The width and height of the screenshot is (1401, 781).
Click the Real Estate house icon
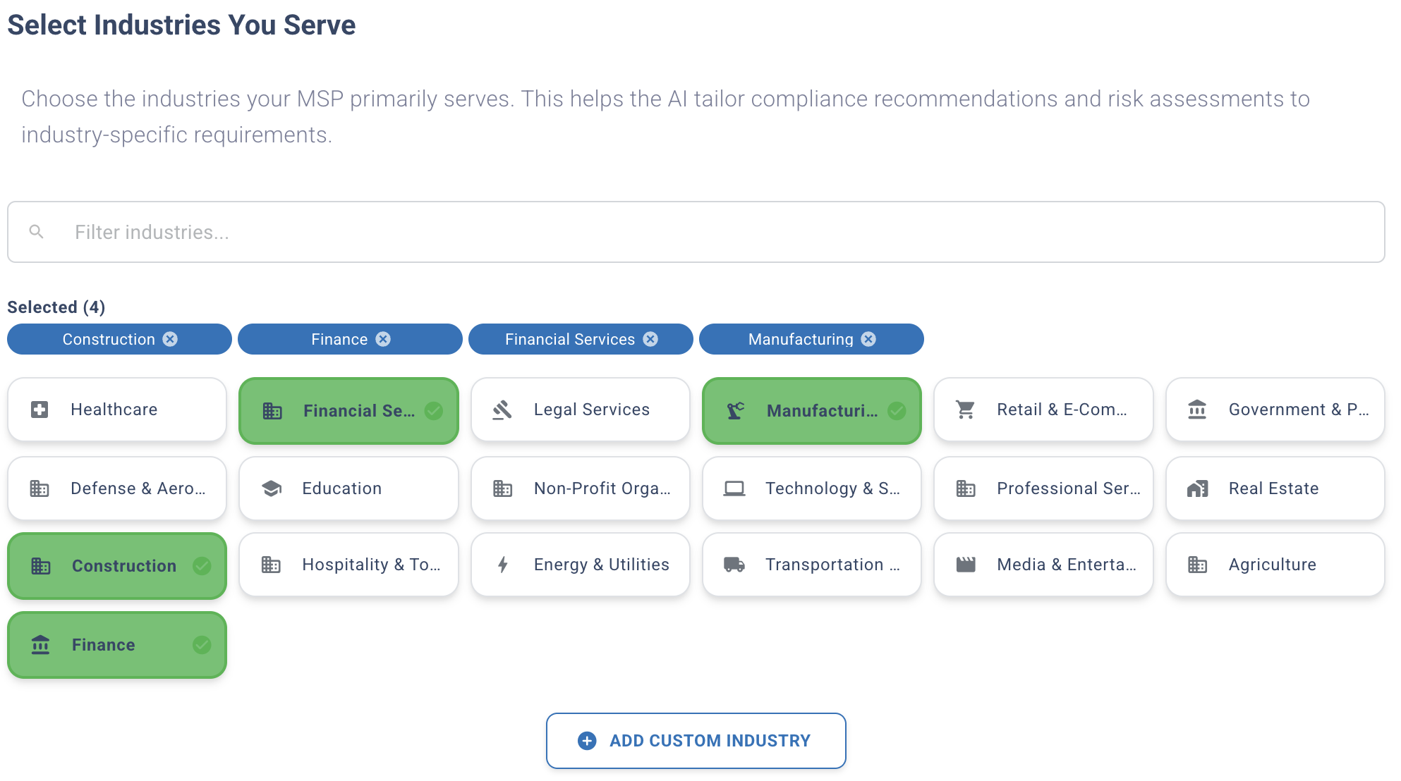click(x=1197, y=488)
